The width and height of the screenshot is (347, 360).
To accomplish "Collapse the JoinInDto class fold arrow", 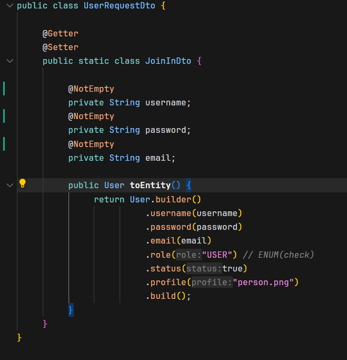I will pyautogui.click(x=10, y=61).
